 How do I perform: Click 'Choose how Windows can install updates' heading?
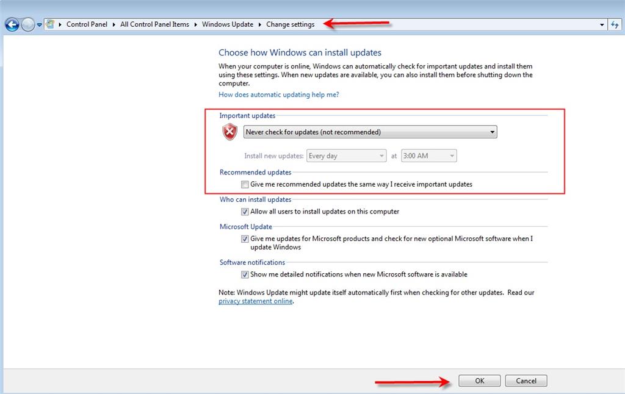[x=300, y=52]
